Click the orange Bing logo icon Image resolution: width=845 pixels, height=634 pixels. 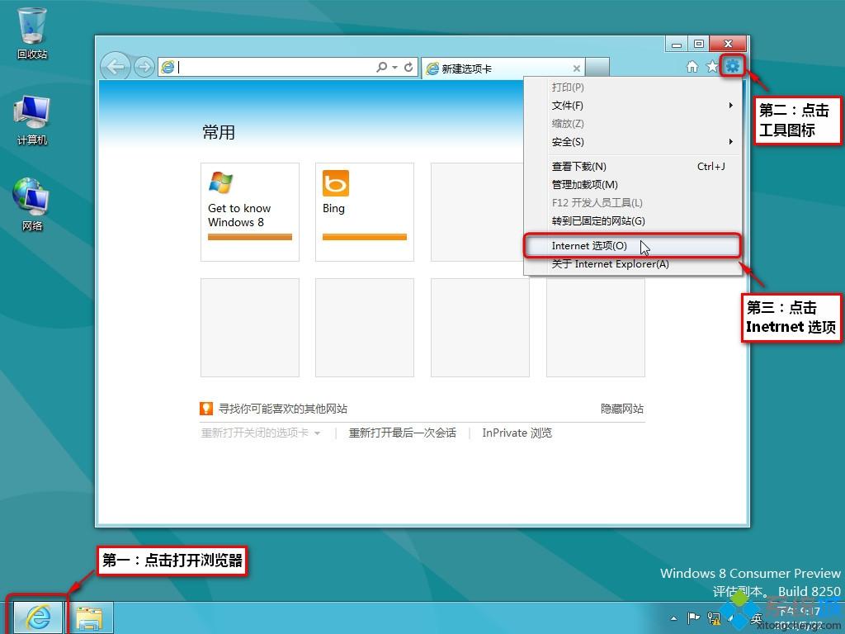pyautogui.click(x=336, y=183)
